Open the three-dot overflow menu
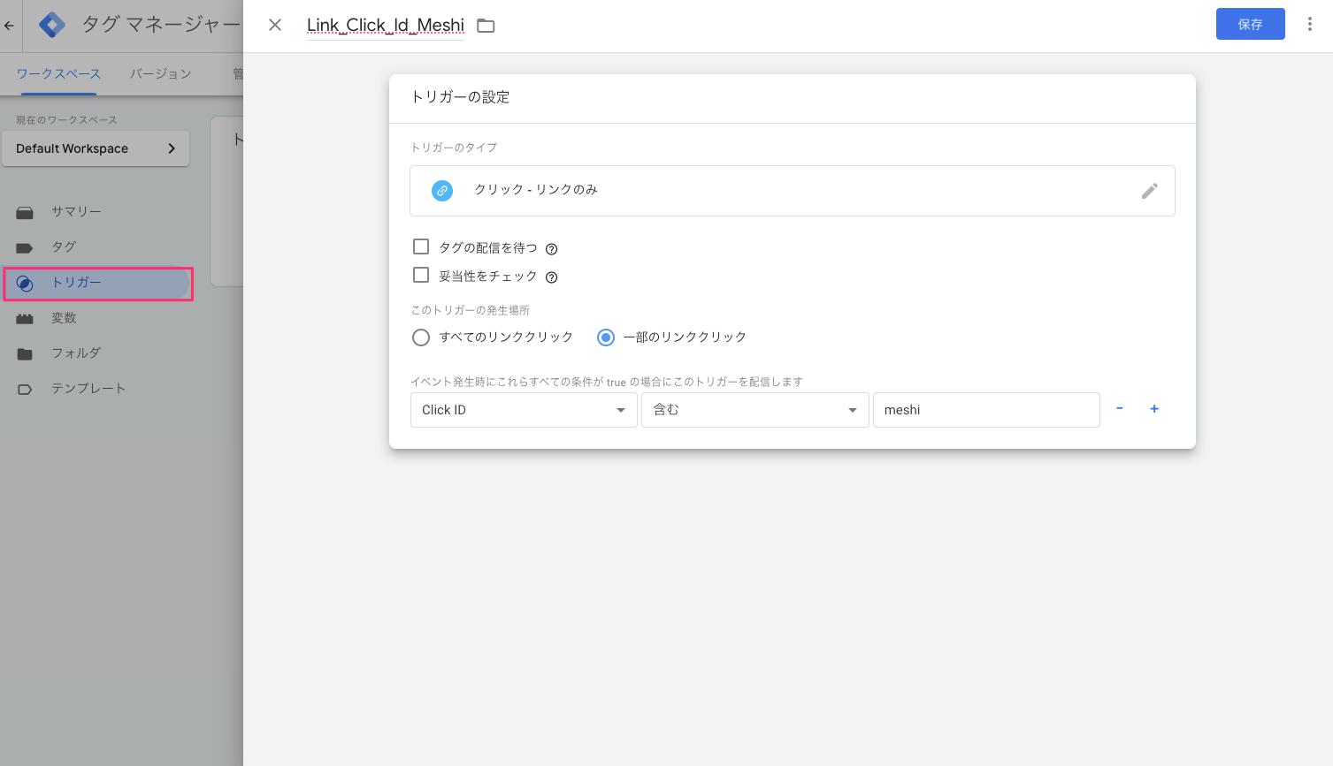Screen dimensions: 1333x766 point(1310,24)
